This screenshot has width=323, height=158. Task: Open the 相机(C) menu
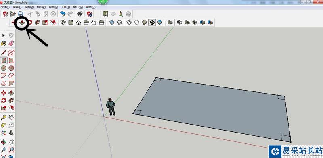pos(41,7)
